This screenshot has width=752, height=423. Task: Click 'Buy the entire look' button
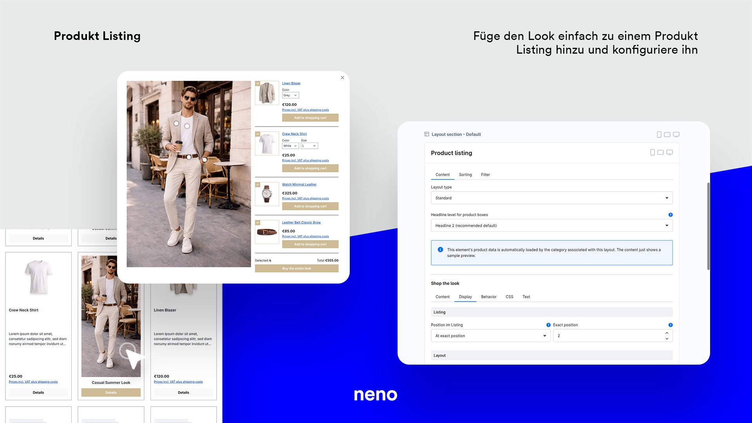296,269
